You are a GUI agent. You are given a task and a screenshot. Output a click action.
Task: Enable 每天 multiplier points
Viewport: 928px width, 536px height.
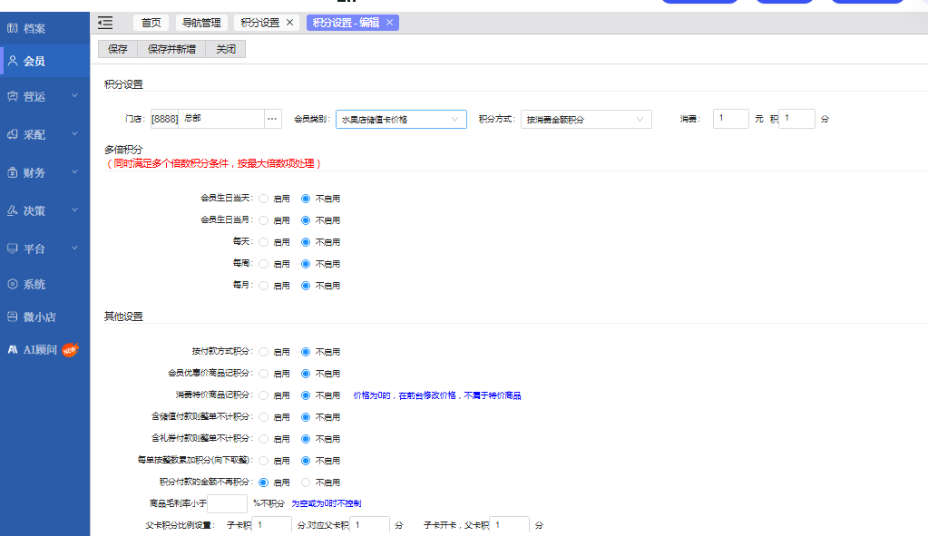[x=263, y=242]
